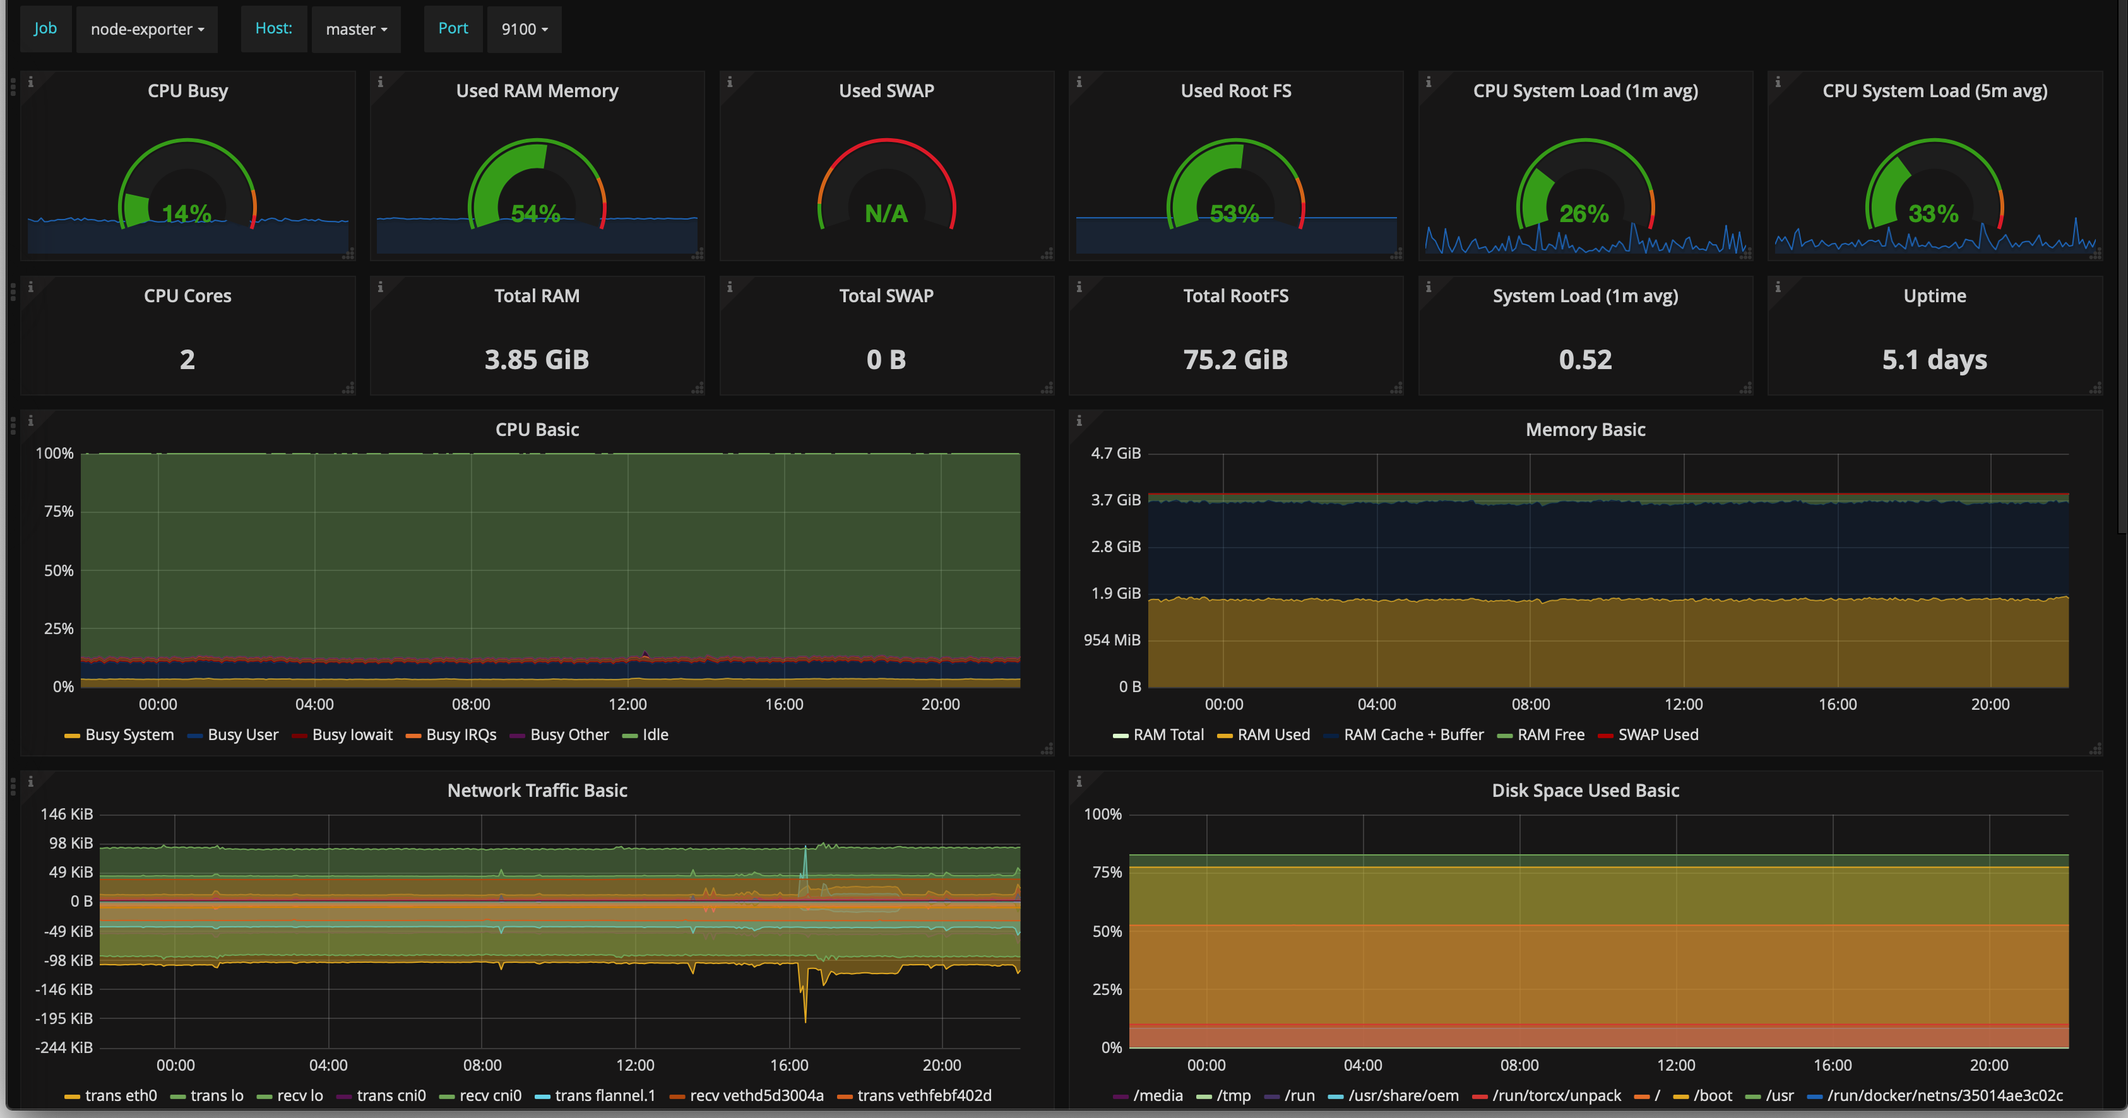Click the info icon on Uptime panel

(1778, 286)
